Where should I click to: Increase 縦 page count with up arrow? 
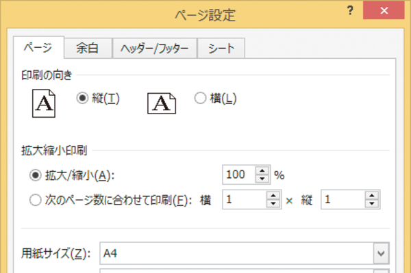pyautogui.click(x=372, y=196)
